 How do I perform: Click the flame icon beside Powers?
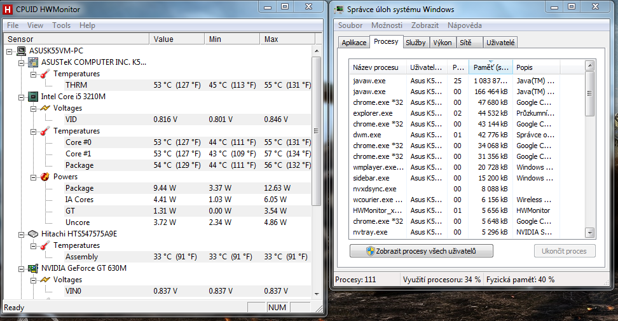pos(45,177)
